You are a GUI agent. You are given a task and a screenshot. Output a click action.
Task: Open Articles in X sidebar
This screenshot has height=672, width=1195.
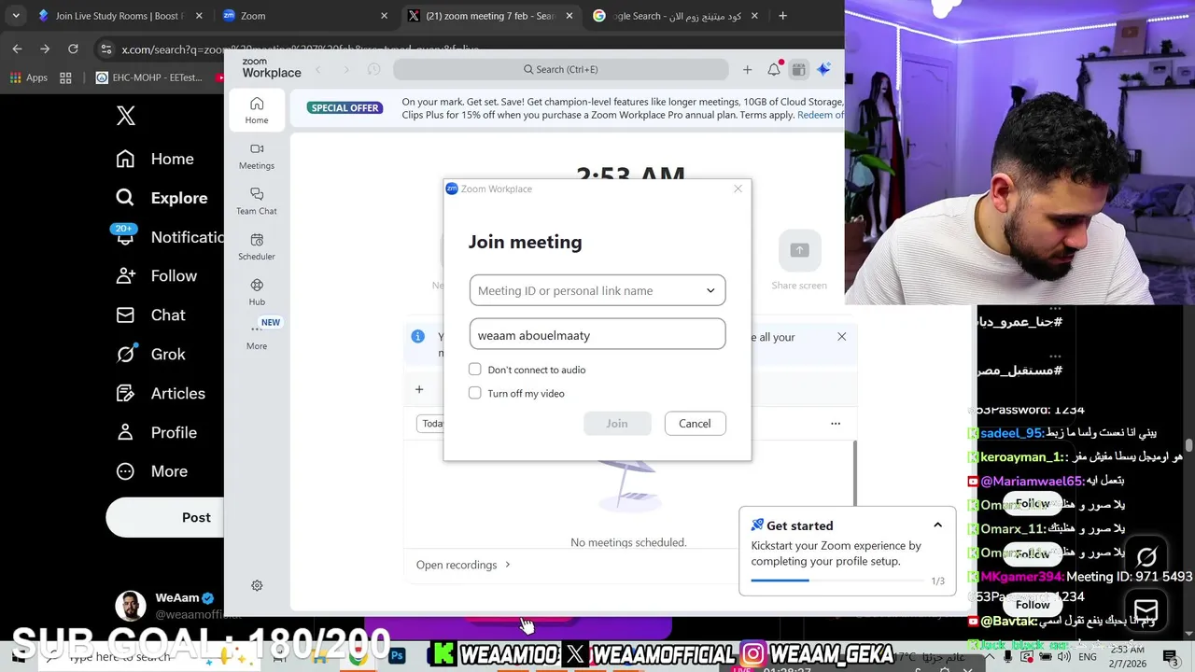click(x=161, y=394)
